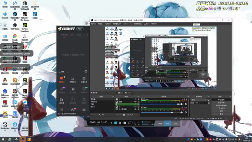The width and height of the screenshot is (252, 142).
Task: Open the 房管助手 tool in the streaming companion
Action: pos(73,80)
